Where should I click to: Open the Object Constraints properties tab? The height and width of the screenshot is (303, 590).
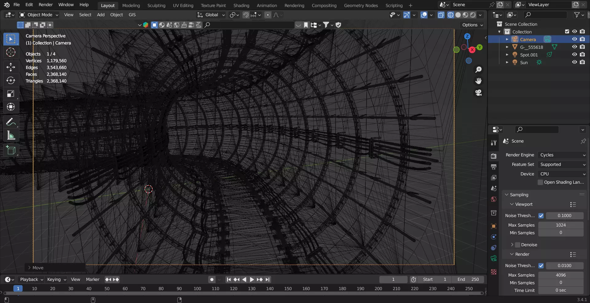pos(494,247)
